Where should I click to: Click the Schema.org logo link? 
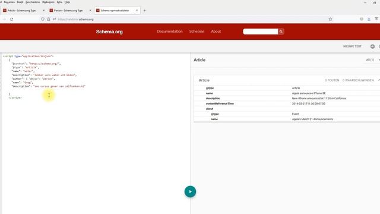point(109,32)
